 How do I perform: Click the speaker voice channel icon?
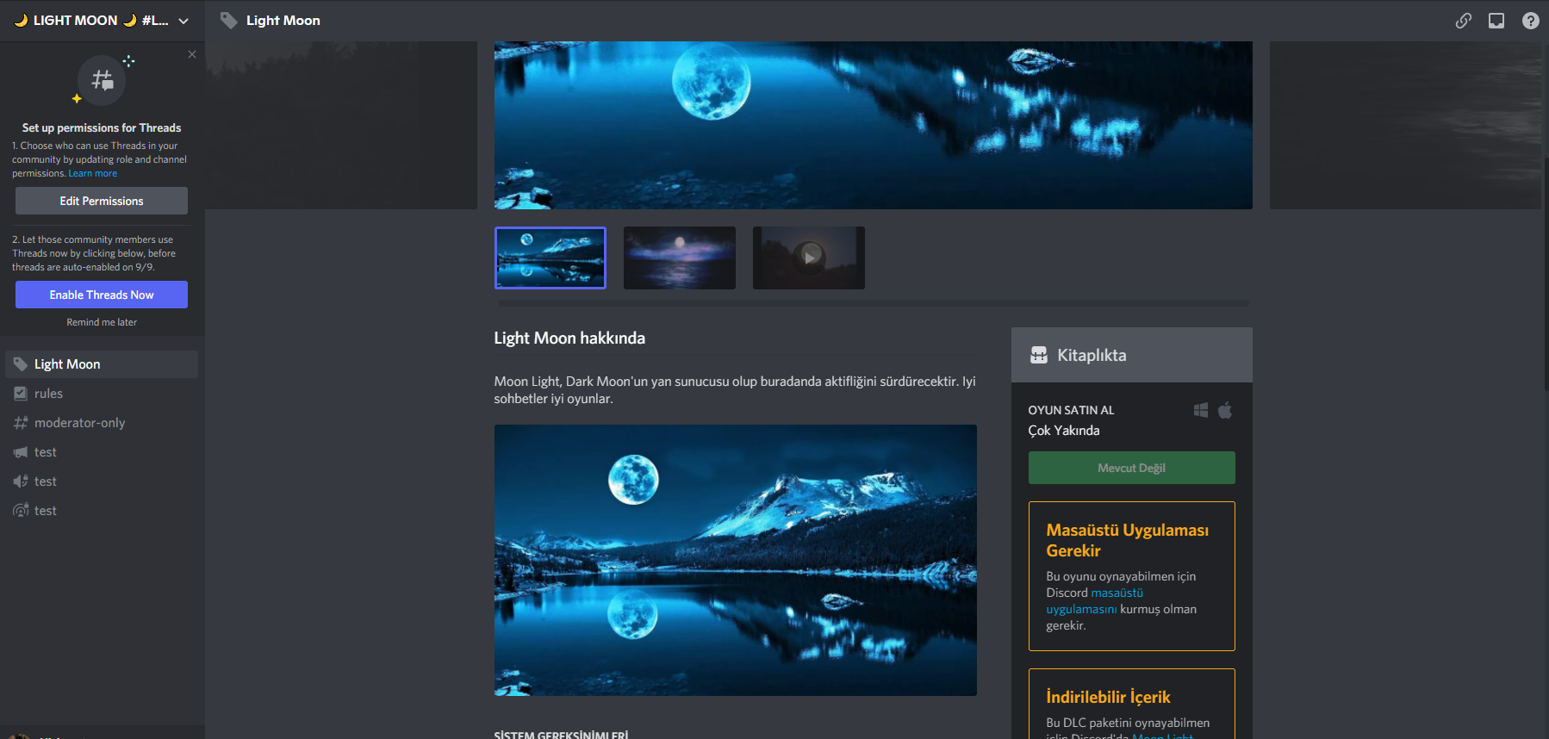point(21,481)
